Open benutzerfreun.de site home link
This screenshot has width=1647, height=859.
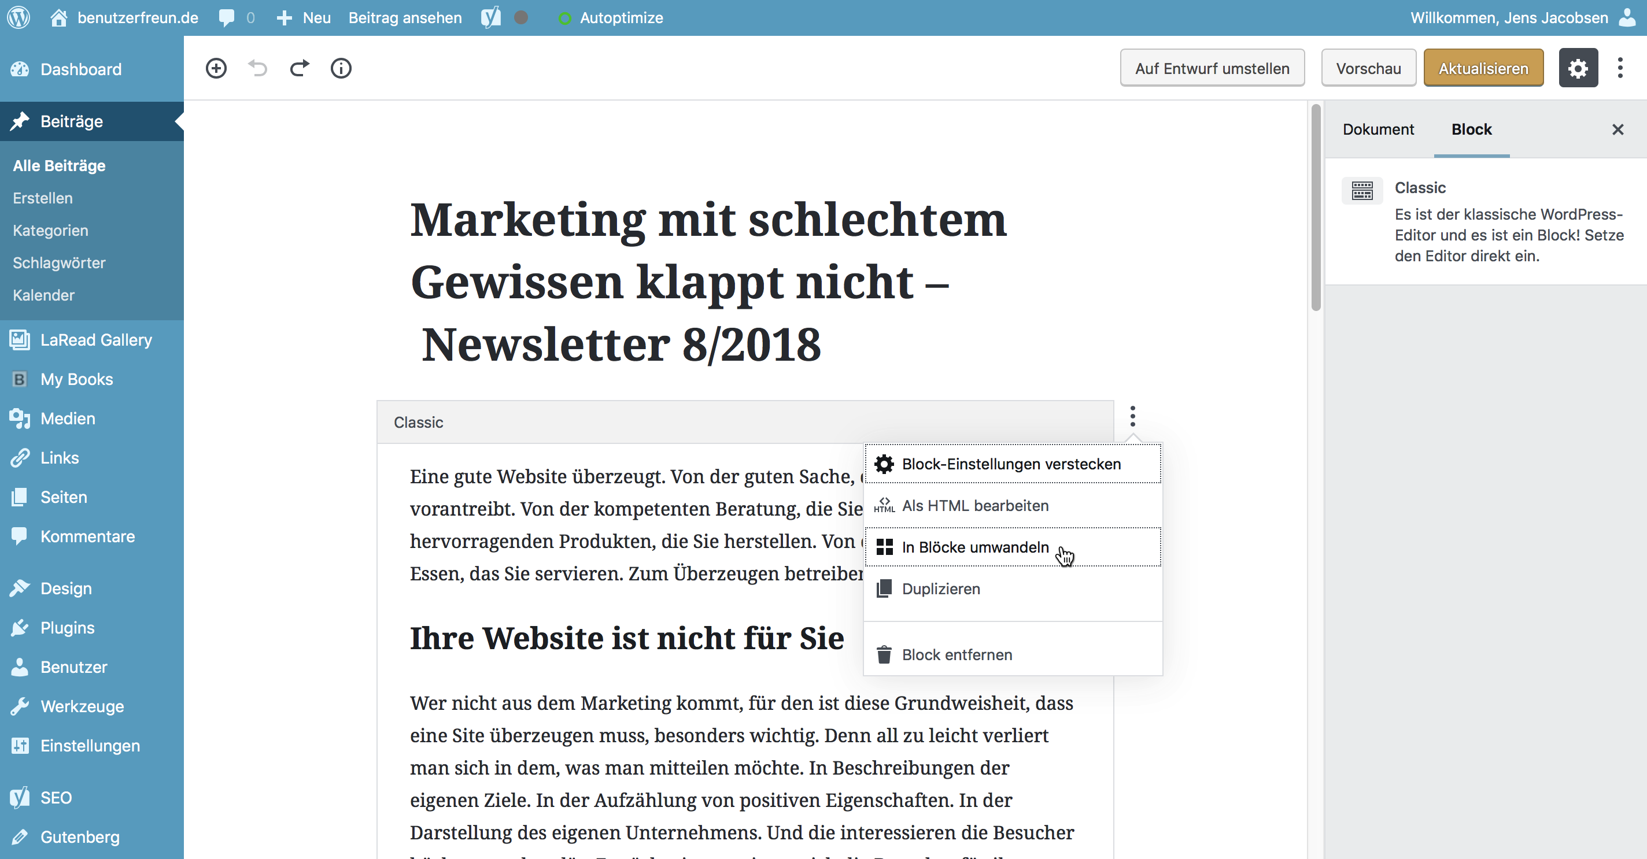coord(124,17)
